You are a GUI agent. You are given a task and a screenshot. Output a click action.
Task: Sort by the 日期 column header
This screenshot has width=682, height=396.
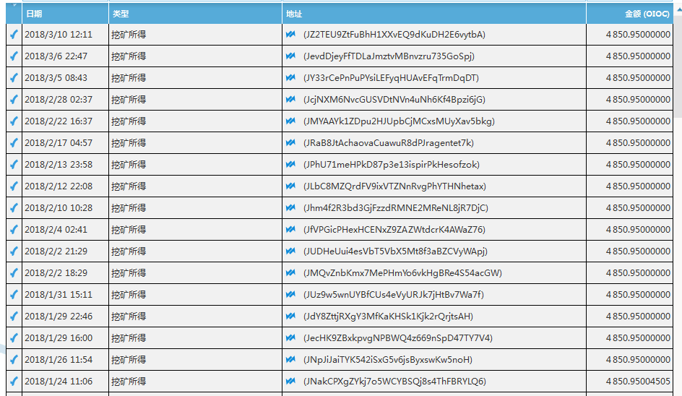point(65,14)
